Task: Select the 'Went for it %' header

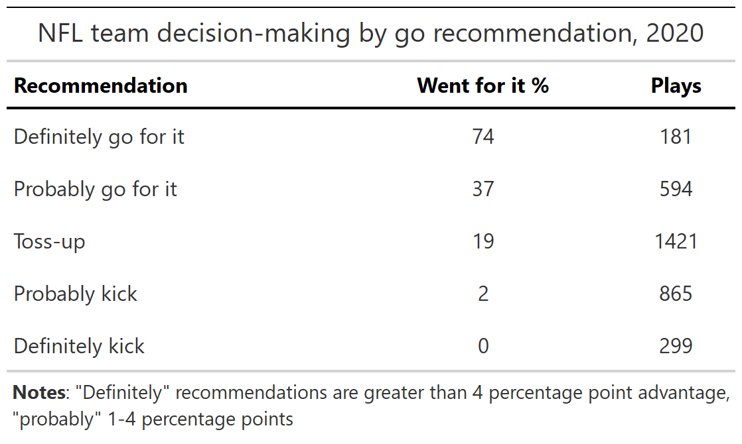Action: [482, 85]
